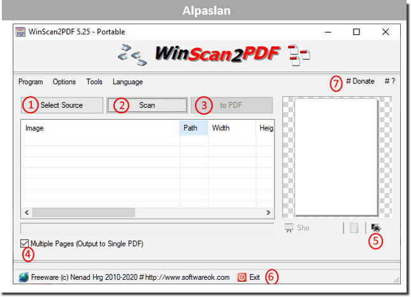Open the Options menu
Image resolution: width=411 pixels, height=297 pixels.
coord(64,82)
